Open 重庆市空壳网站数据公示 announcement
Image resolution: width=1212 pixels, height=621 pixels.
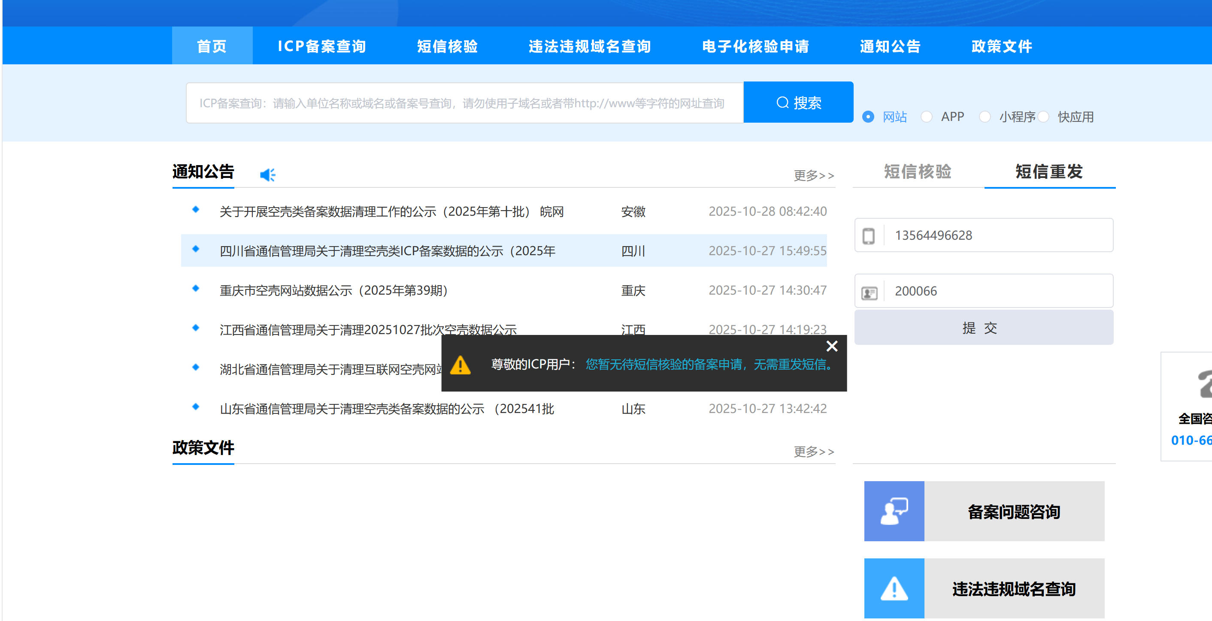(333, 290)
